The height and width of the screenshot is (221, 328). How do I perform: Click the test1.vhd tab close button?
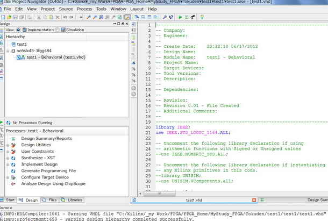[254, 200]
